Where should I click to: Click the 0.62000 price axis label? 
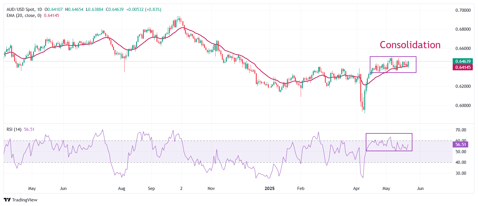pyautogui.click(x=463, y=86)
